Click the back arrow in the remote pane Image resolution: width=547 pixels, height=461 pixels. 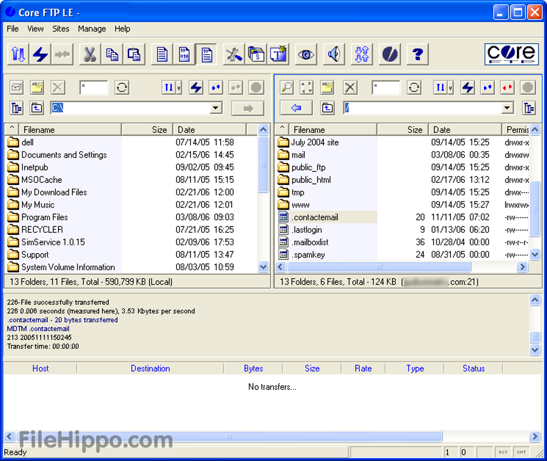(297, 108)
